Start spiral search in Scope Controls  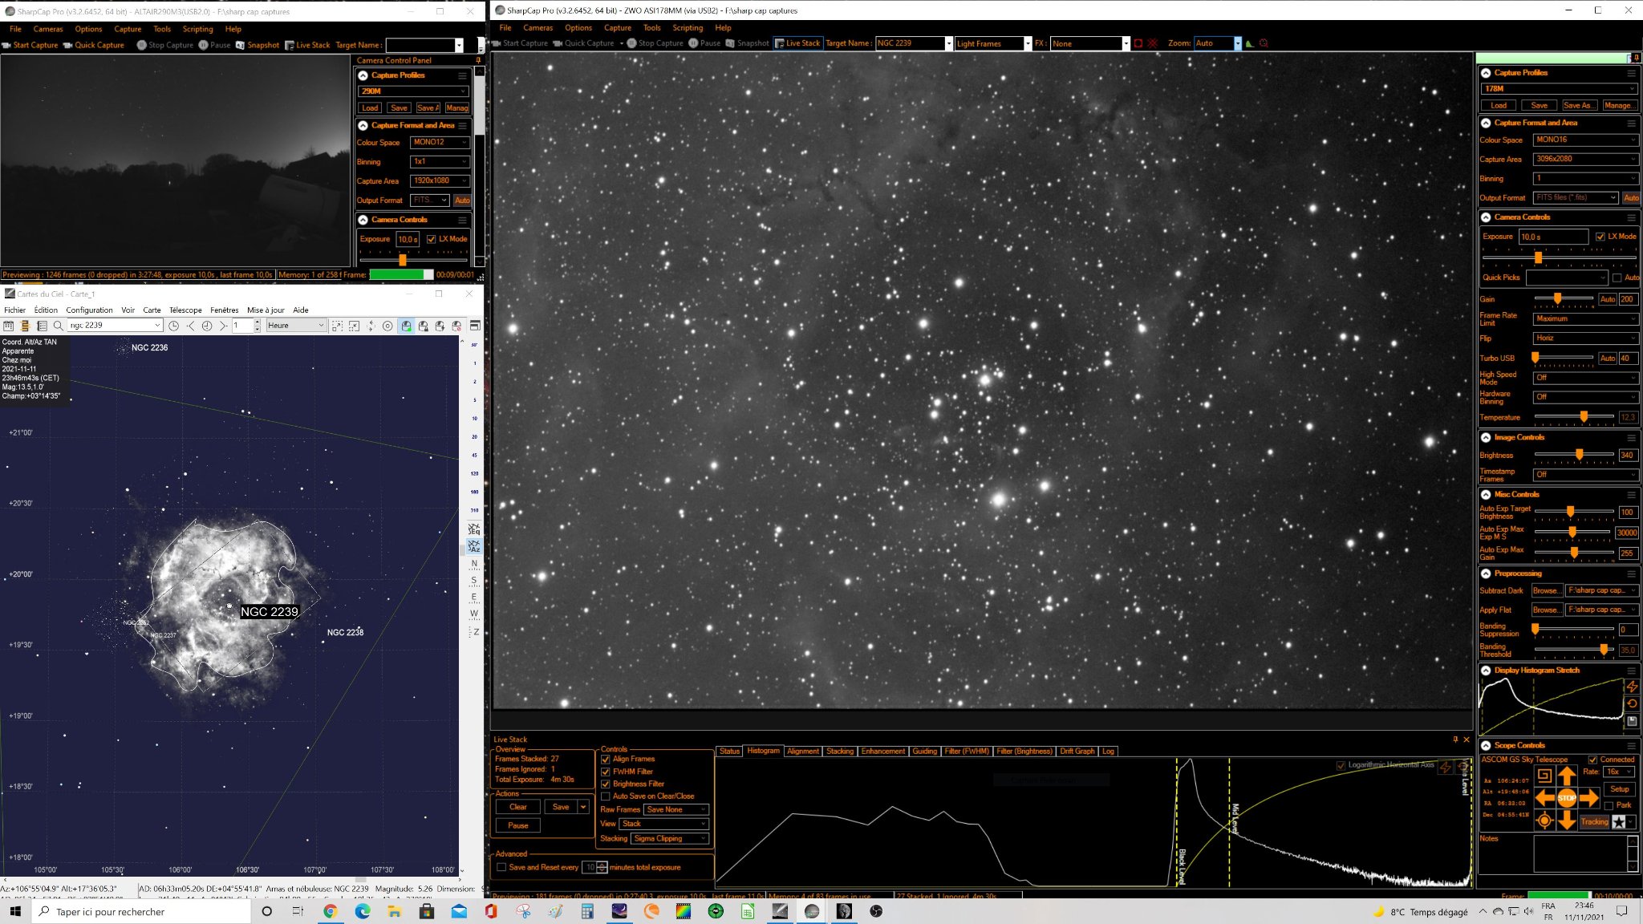(1544, 776)
